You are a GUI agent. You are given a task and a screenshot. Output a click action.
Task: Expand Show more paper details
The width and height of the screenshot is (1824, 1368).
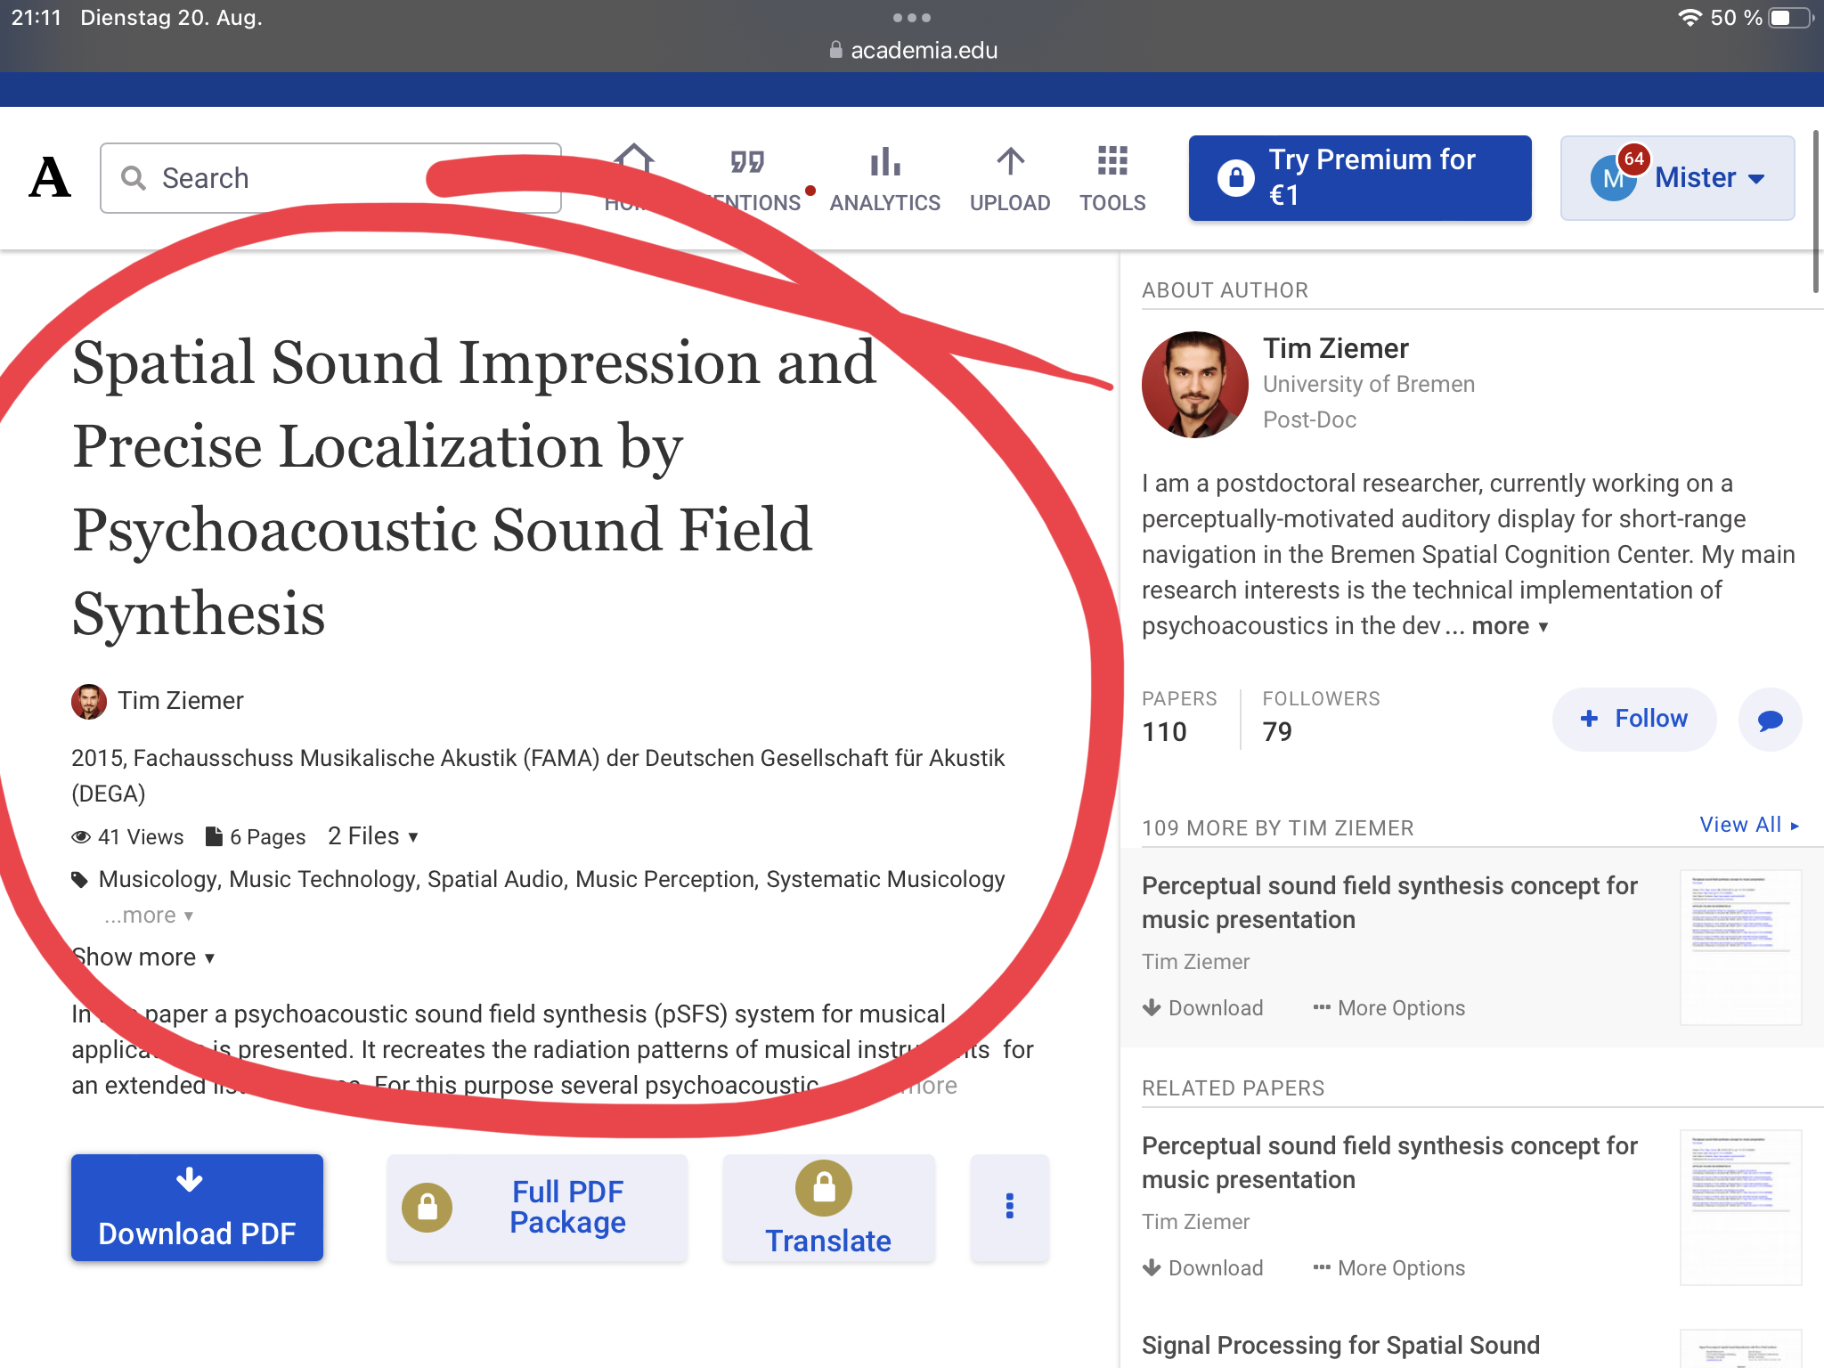[x=143, y=957]
